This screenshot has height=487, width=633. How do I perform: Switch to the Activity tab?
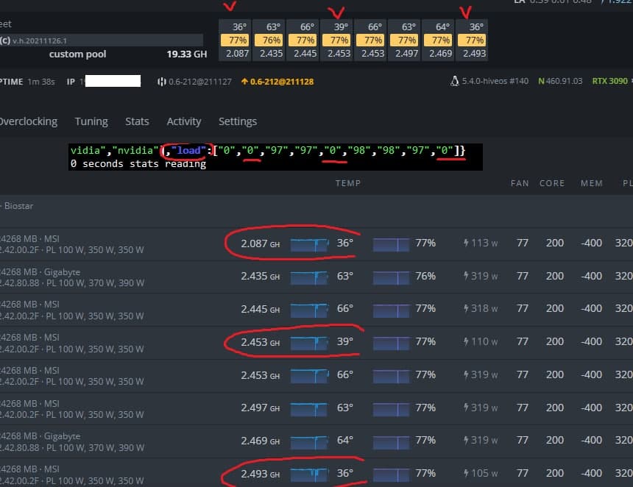click(x=183, y=121)
